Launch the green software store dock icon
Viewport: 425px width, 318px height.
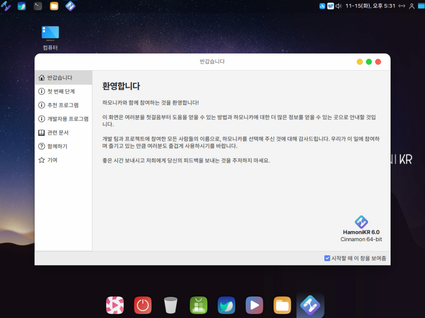tap(198, 305)
